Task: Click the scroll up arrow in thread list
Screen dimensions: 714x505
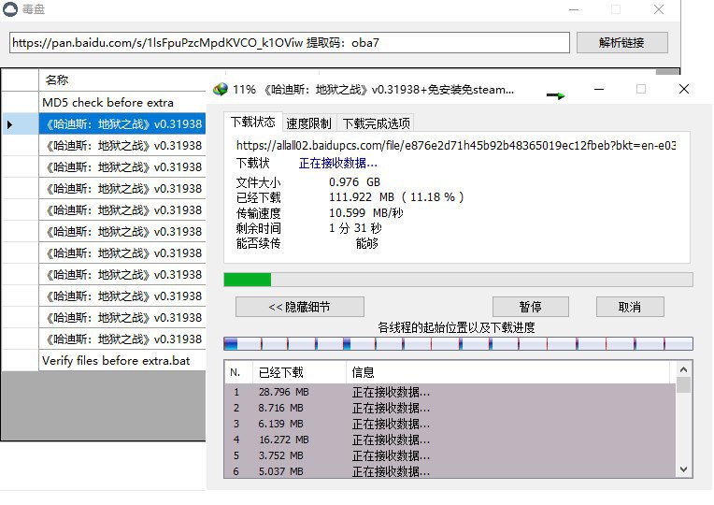Action: coord(683,368)
